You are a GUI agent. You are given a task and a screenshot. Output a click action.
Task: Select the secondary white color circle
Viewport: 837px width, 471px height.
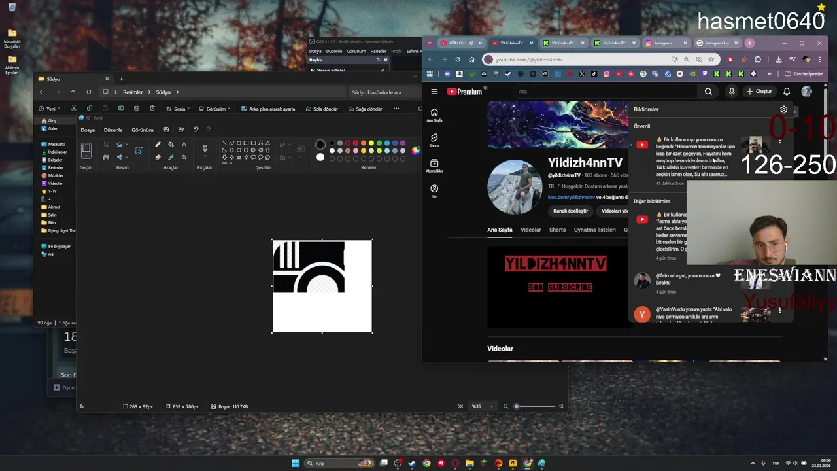[x=320, y=157]
